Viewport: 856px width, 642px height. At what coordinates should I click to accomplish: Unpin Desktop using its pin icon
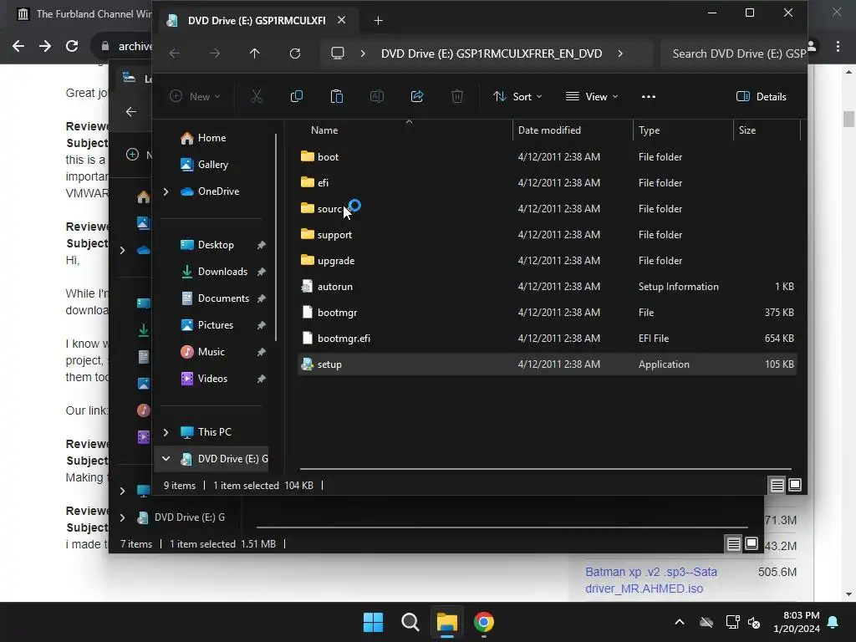click(262, 245)
